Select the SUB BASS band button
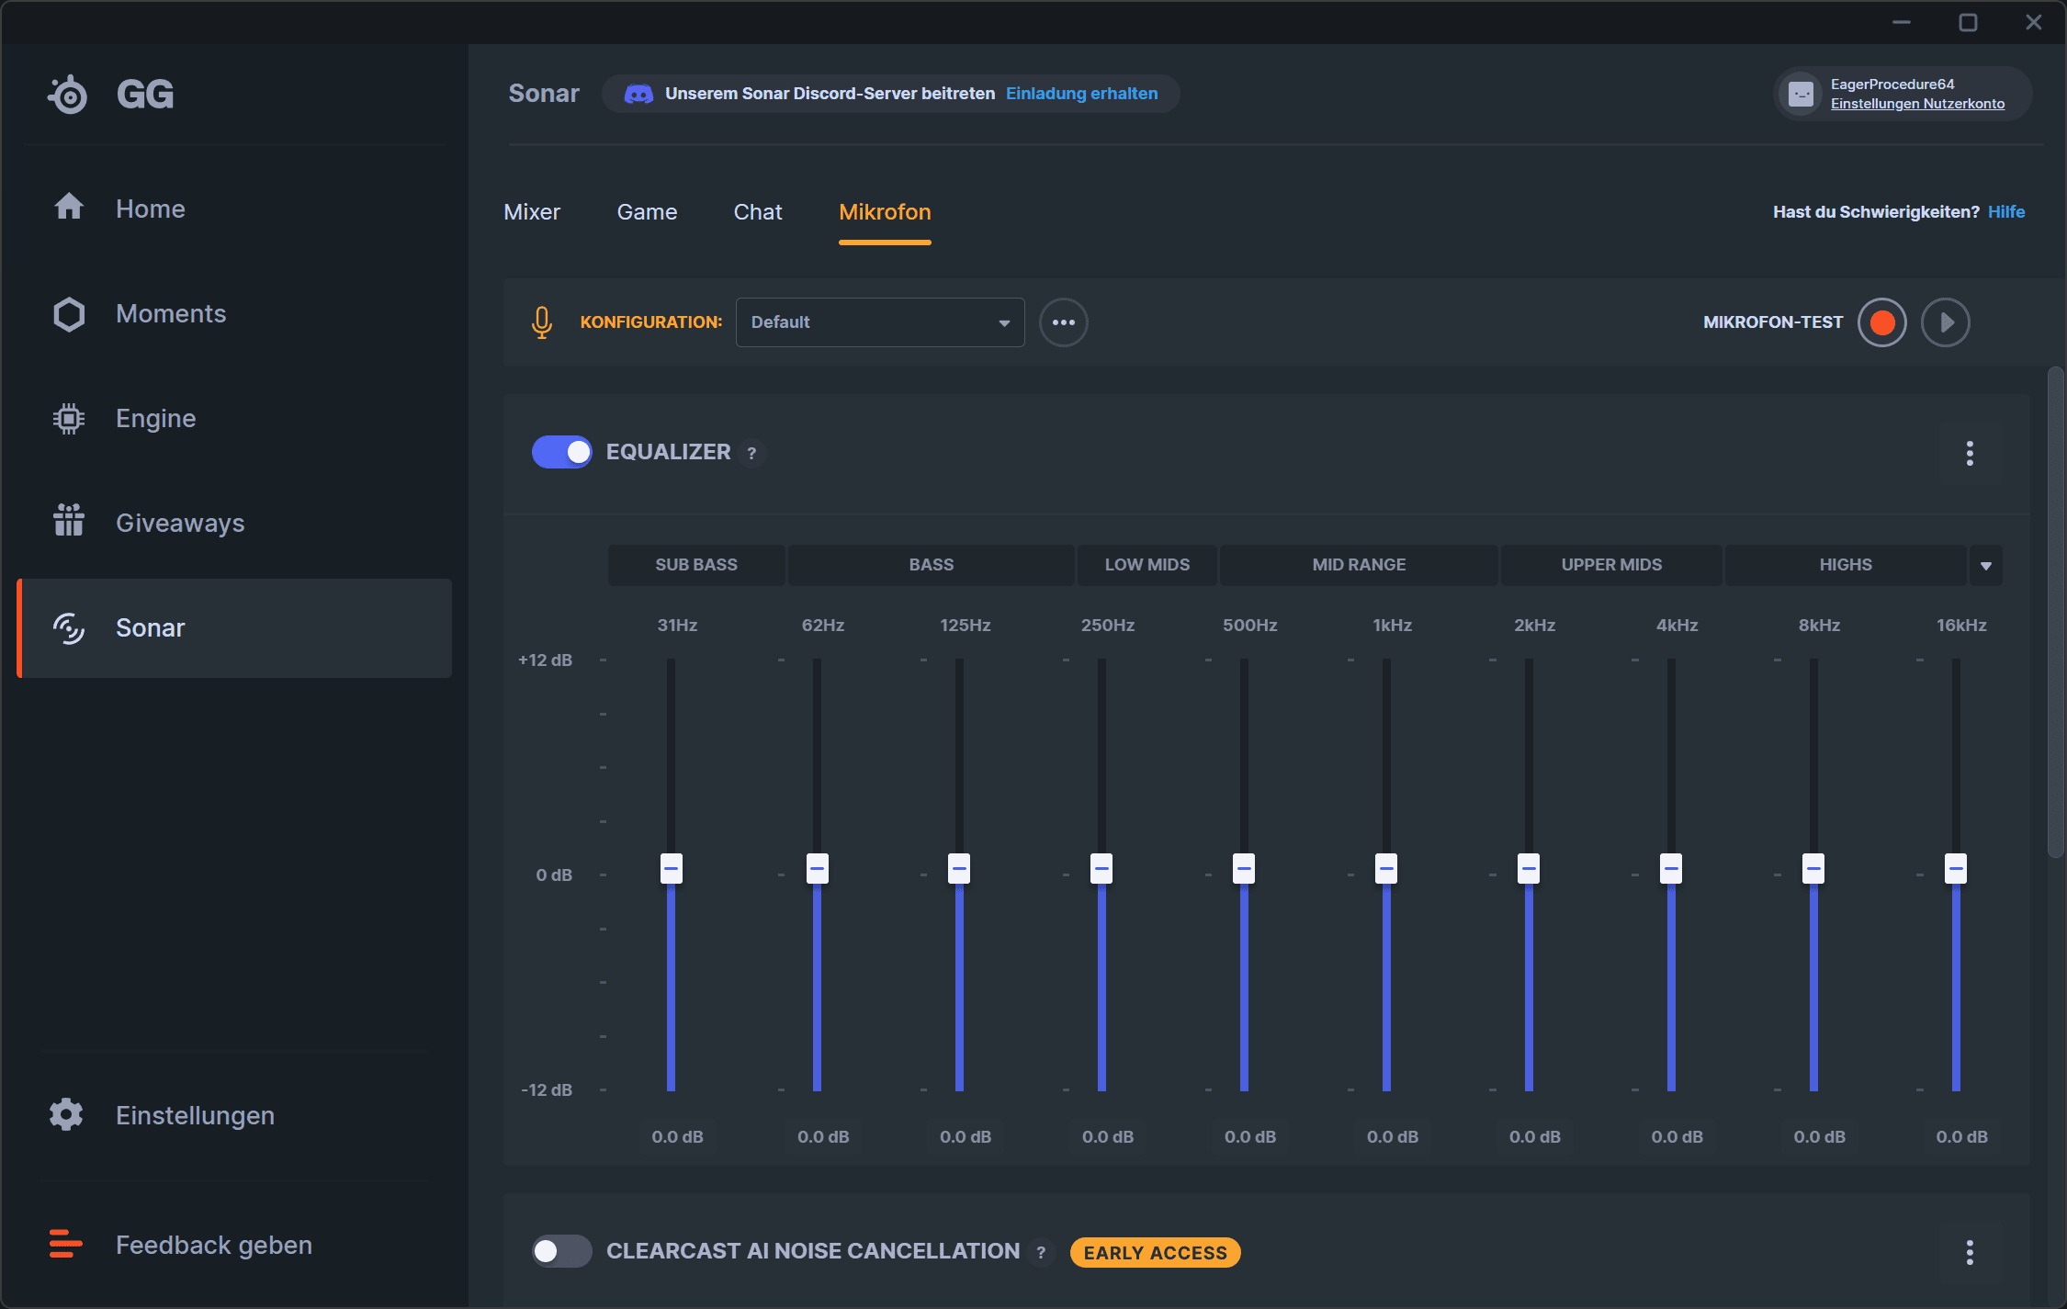Image resolution: width=2067 pixels, height=1309 pixels. click(x=696, y=565)
